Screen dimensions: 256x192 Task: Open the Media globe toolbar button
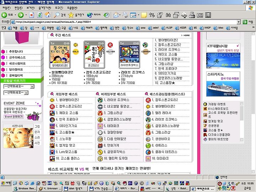click(x=94, y=15)
